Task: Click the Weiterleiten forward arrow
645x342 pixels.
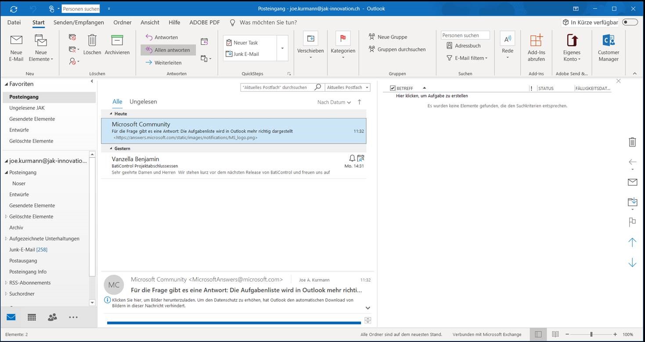Action: click(149, 63)
